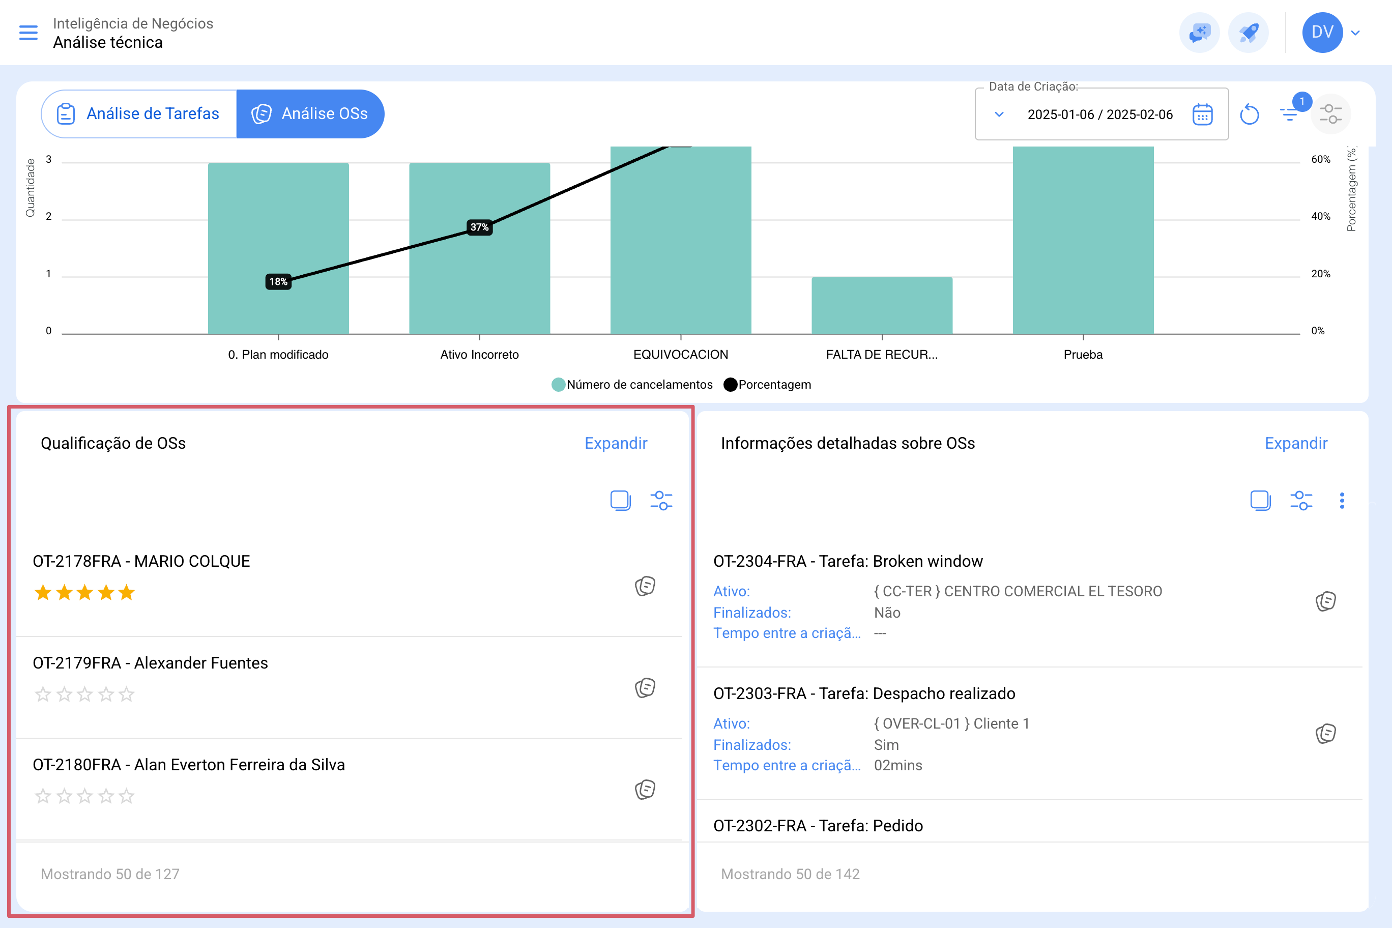Click empty star rating for Alexander Fuentes

point(84,694)
